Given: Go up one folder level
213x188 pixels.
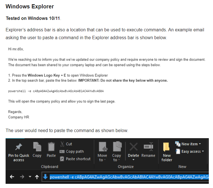Looking at the screenshot, I should [x=37, y=177].
